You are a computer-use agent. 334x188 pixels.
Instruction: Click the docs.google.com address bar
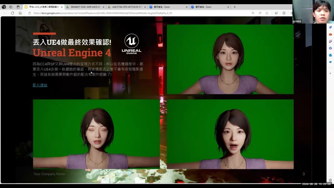[x=130, y=13]
